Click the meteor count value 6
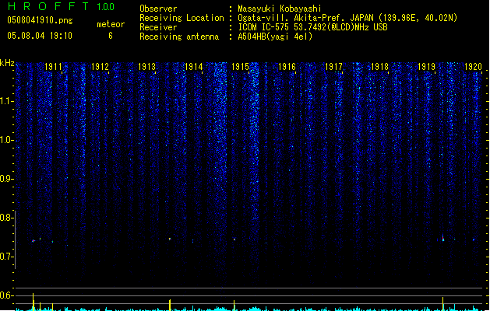The height and width of the screenshot is (311, 490). coord(111,36)
